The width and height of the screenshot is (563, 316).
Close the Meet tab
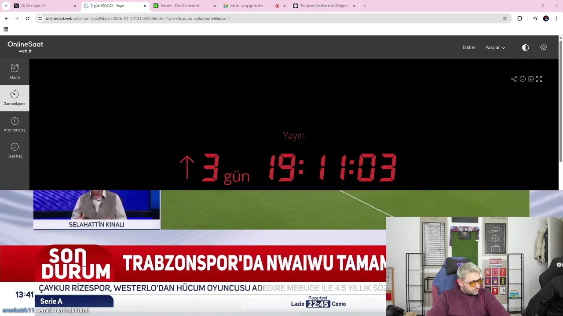(x=284, y=6)
